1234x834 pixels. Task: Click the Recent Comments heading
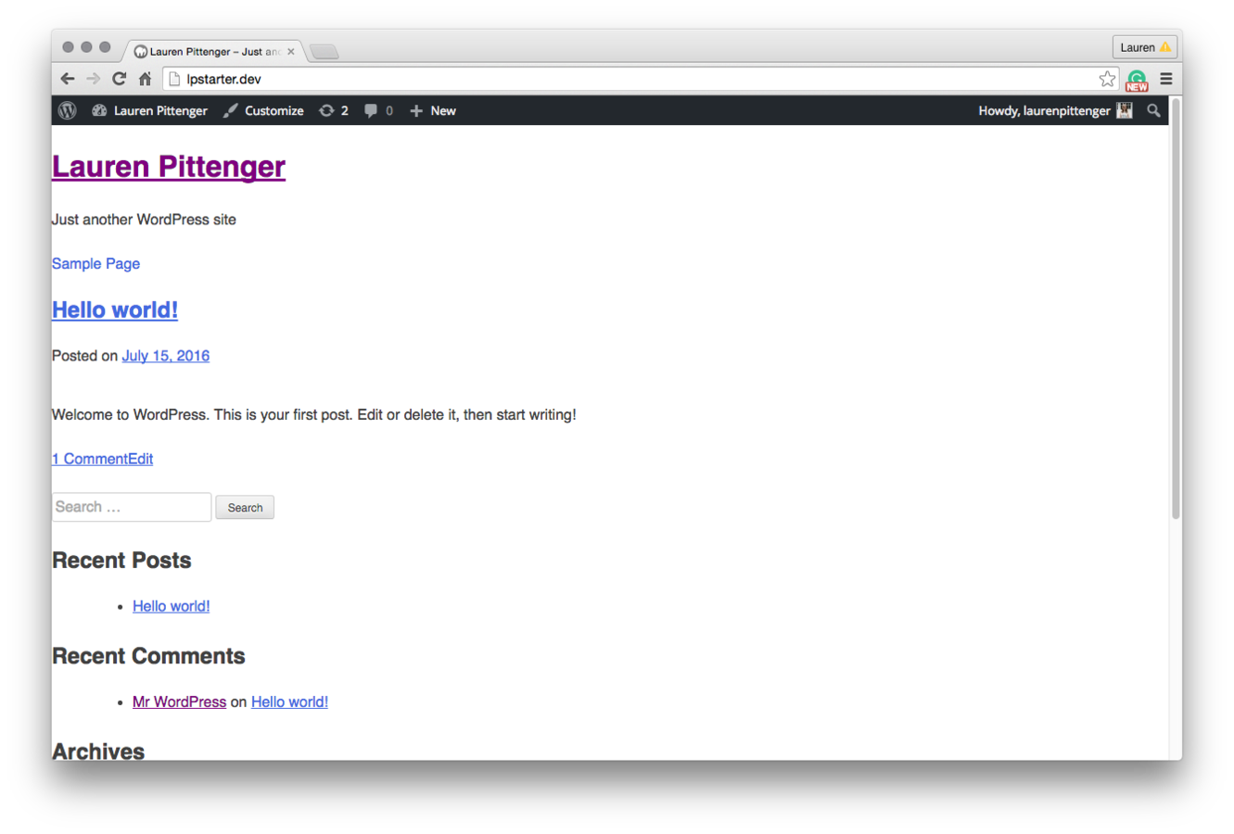coord(148,656)
